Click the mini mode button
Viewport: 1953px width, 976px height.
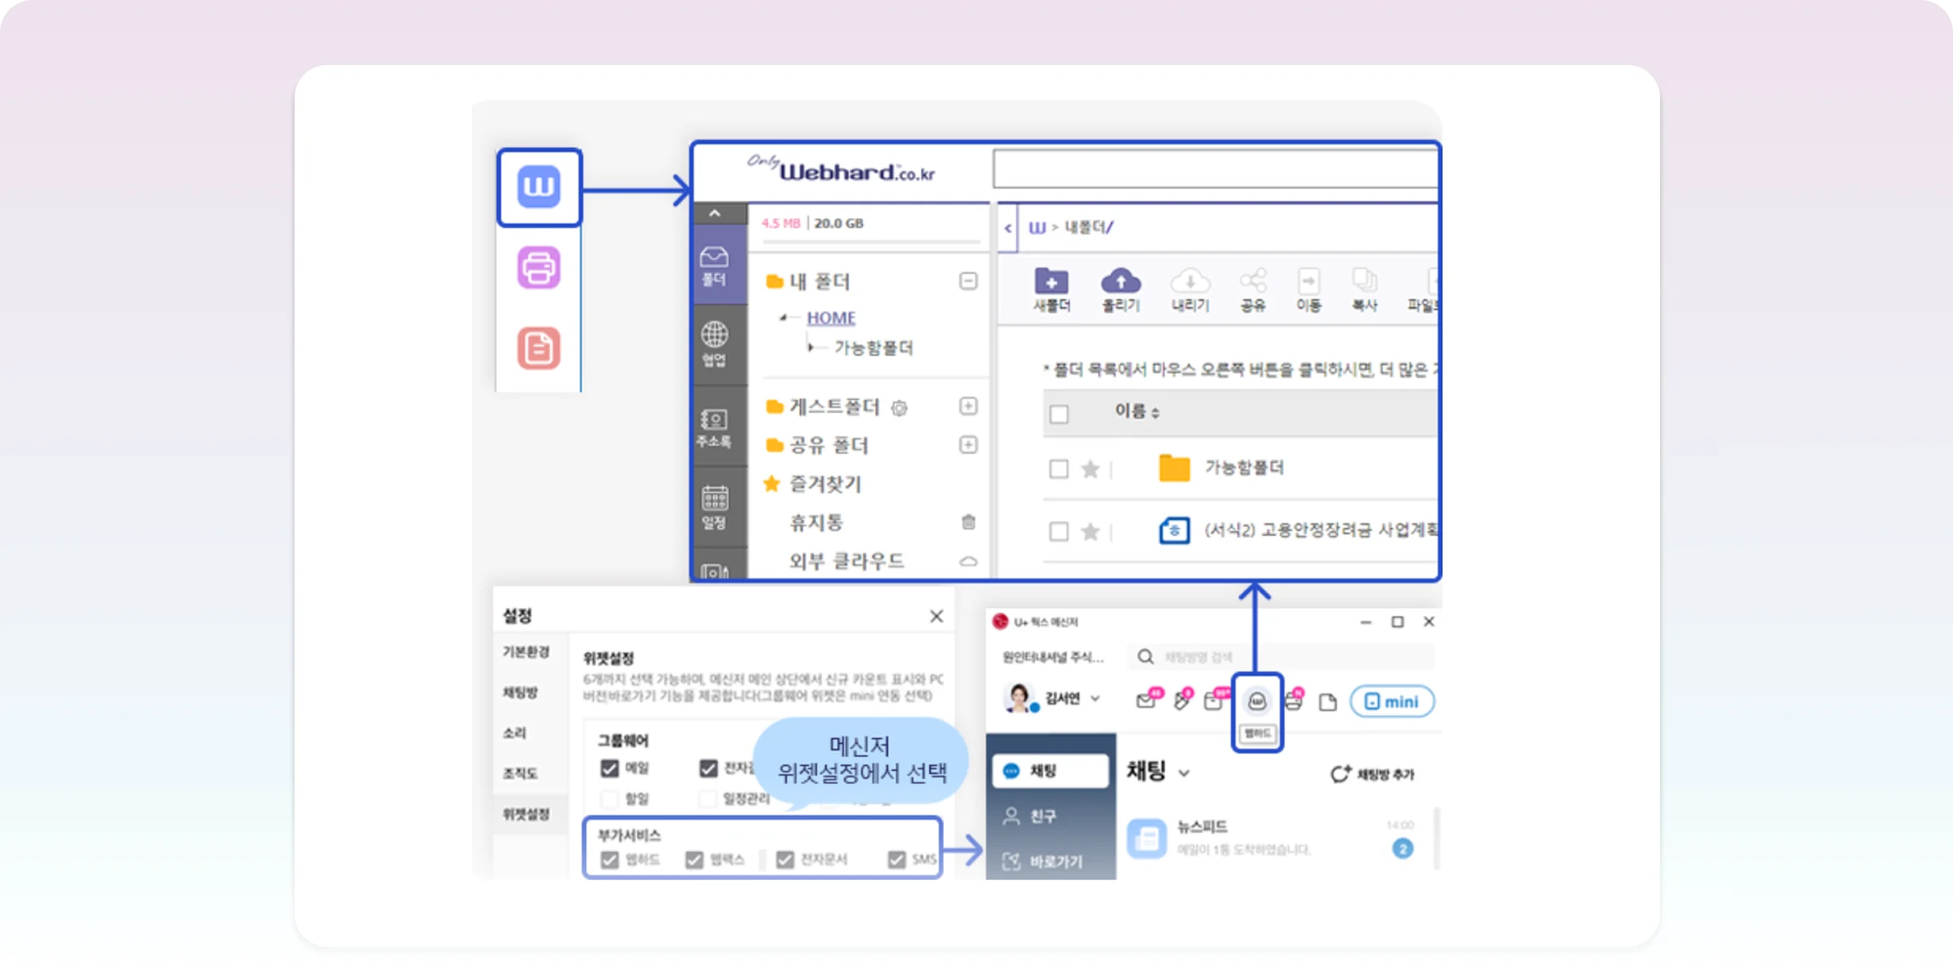tap(1392, 701)
